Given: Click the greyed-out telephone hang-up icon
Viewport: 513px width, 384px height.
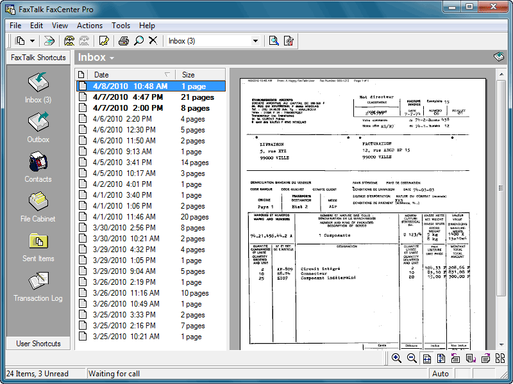Looking at the screenshot, I should click(84, 41).
